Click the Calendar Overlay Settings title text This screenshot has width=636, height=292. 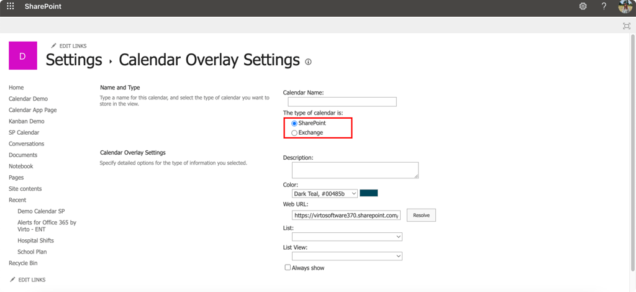[209, 60]
